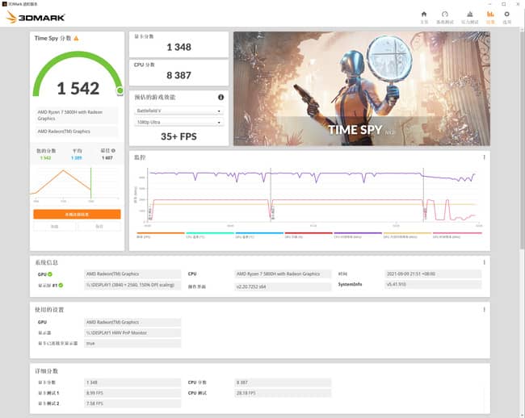Toggle the orange frame rate legend line
This screenshot has width=525, height=418.
(x=161, y=234)
